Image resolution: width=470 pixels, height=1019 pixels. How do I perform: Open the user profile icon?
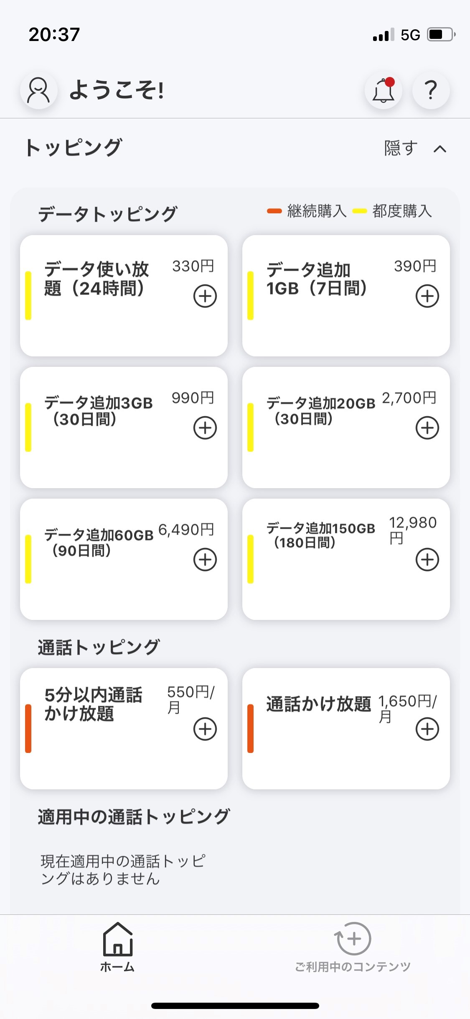38,90
